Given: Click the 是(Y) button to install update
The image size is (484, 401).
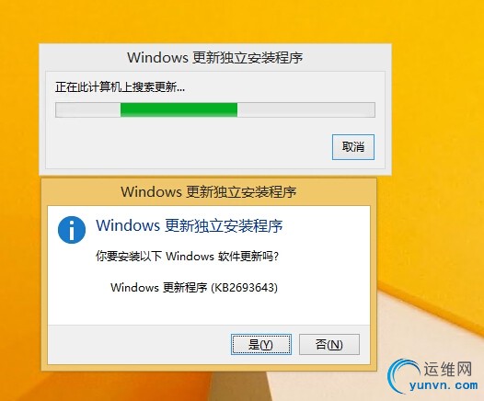Looking at the screenshot, I should 260,344.
